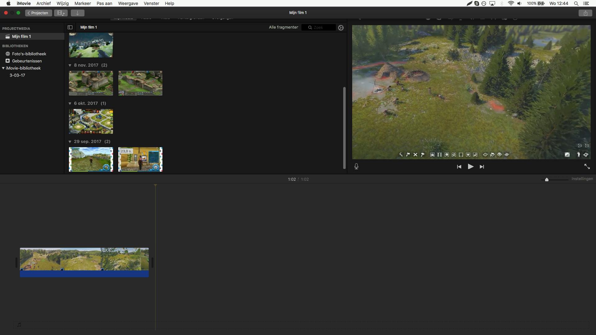Image resolution: width=596 pixels, height=335 pixels.
Task: Jump back to the previous clip
Action: coord(459,167)
